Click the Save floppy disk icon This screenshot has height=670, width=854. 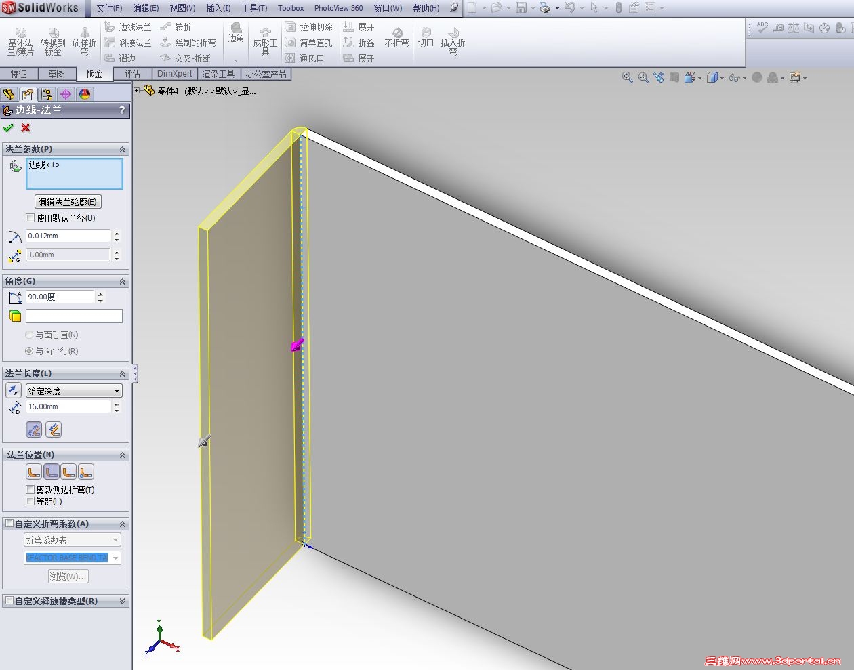tap(521, 8)
